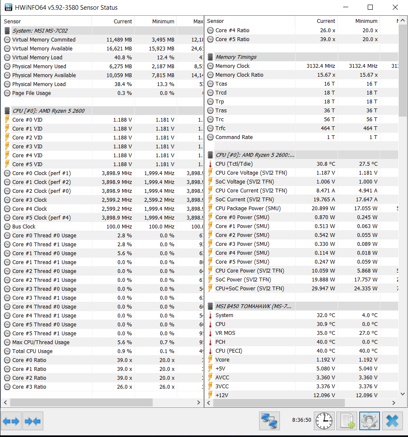Screen dimensions: 408x437
Task: Click right panel horizontal scrollbar left arrow
Action: 209,403
